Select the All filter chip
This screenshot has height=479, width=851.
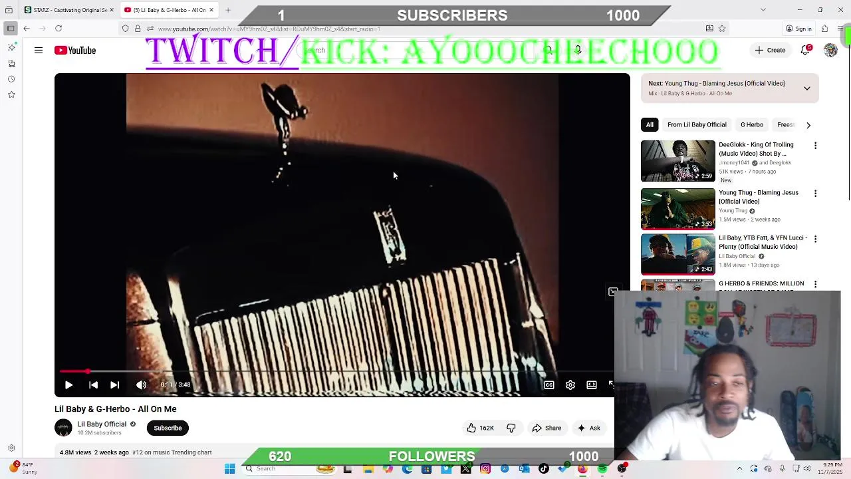coord(650,124)
